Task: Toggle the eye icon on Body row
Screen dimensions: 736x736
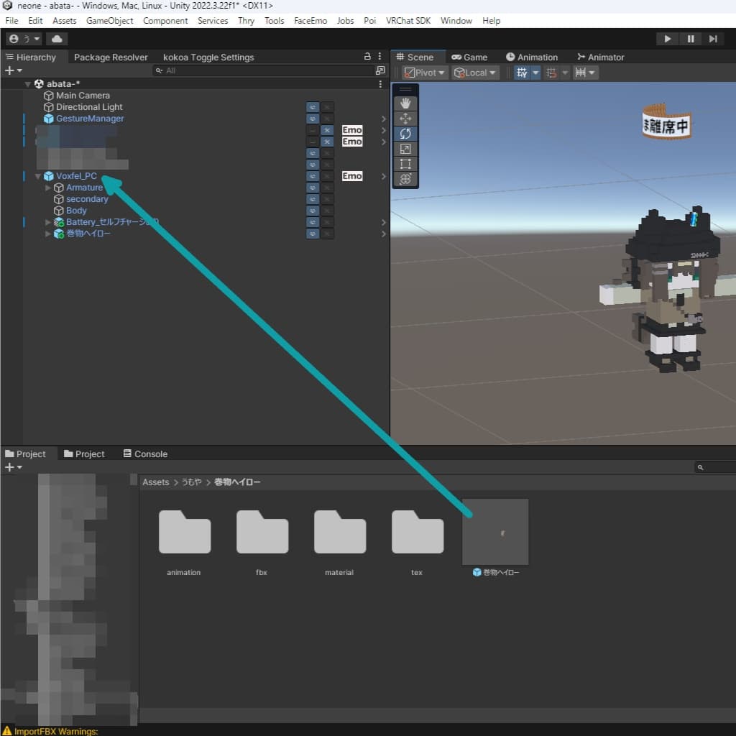Action: pyautogui.click(x=313, y=211)
